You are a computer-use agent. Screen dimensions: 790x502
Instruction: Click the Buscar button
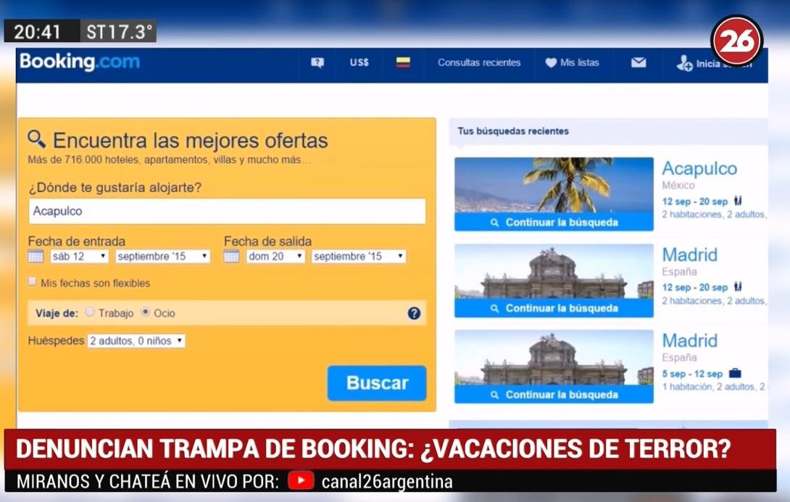pyautogui.click(x=377, y=383)
